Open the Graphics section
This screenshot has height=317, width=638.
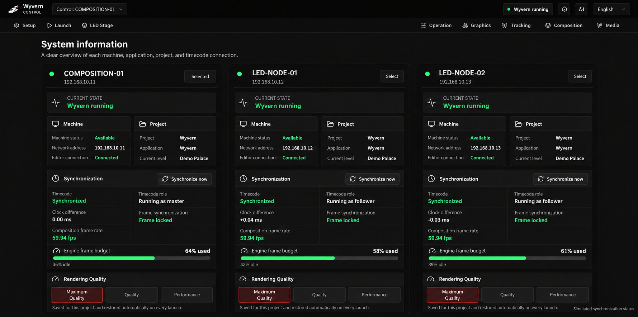click(476, 25)
